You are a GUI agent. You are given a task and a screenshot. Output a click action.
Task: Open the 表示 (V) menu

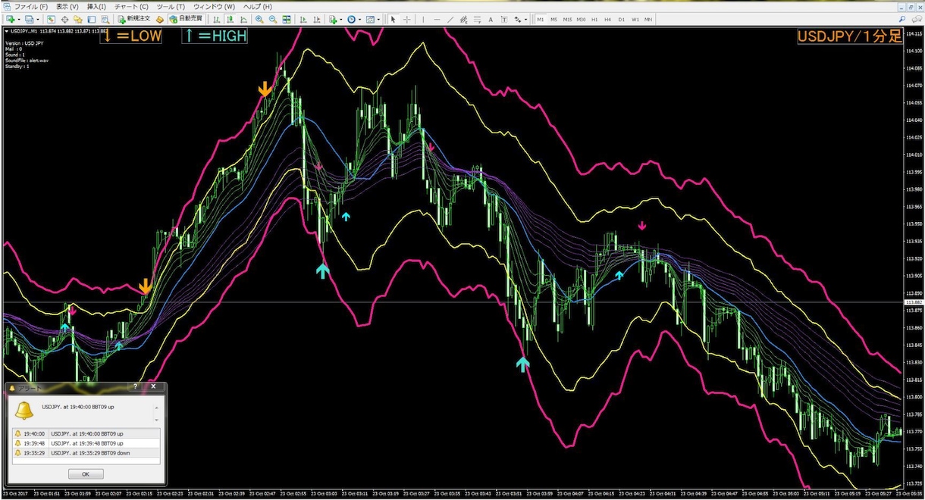67,6
